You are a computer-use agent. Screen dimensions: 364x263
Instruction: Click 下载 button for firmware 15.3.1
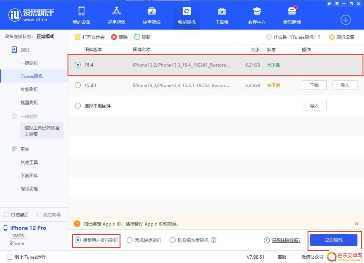(314, 85)
